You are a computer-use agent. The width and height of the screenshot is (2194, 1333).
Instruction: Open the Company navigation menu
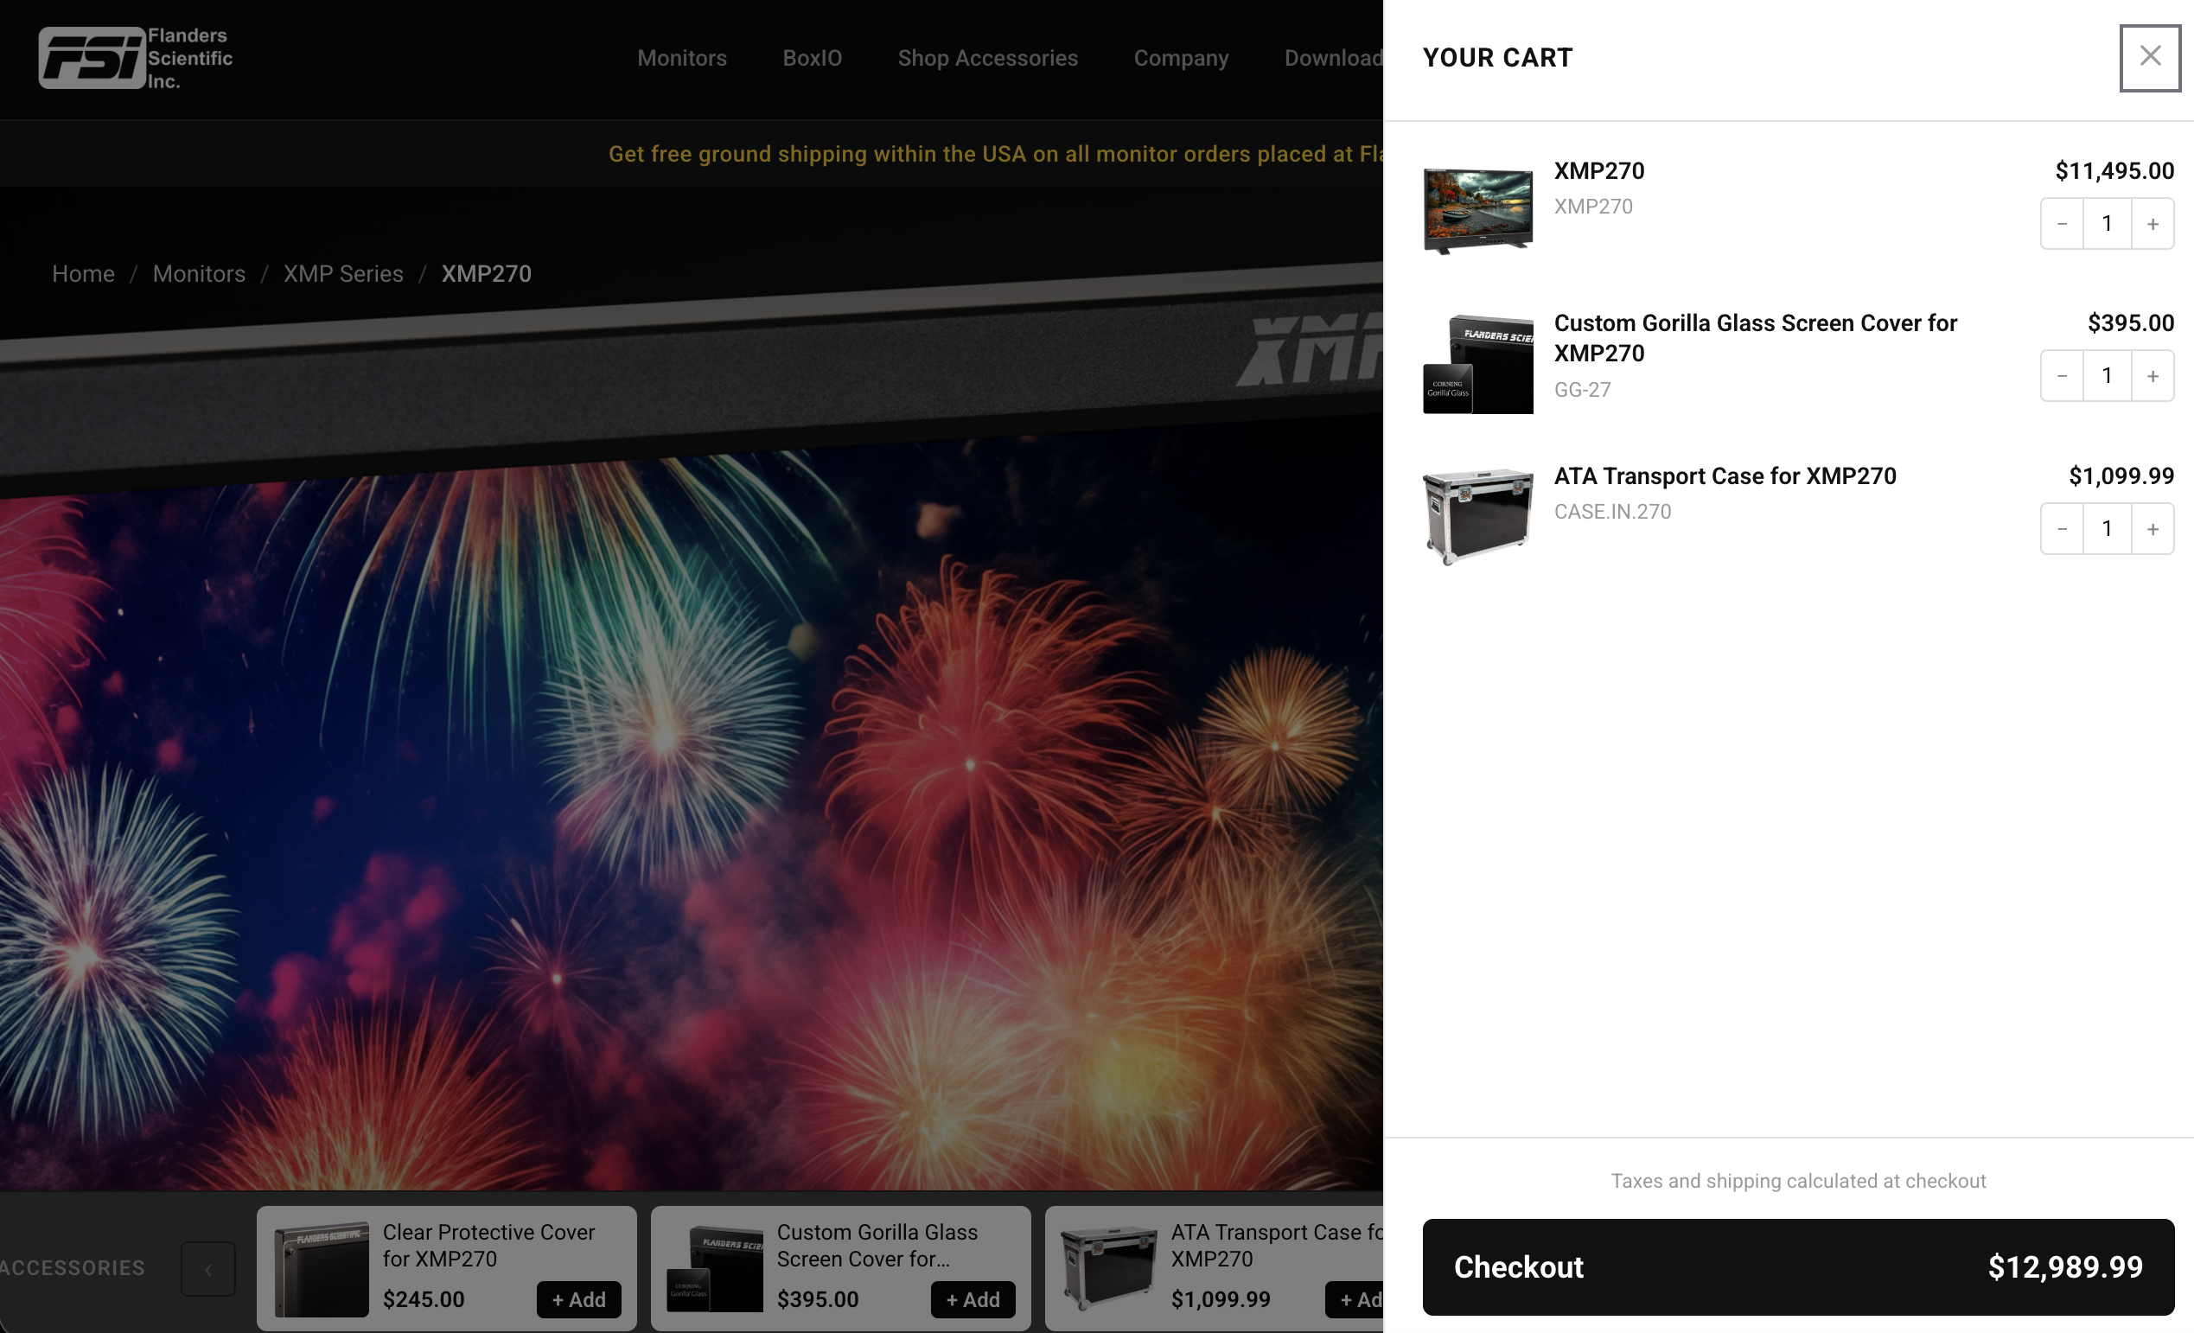point(1181,58)
